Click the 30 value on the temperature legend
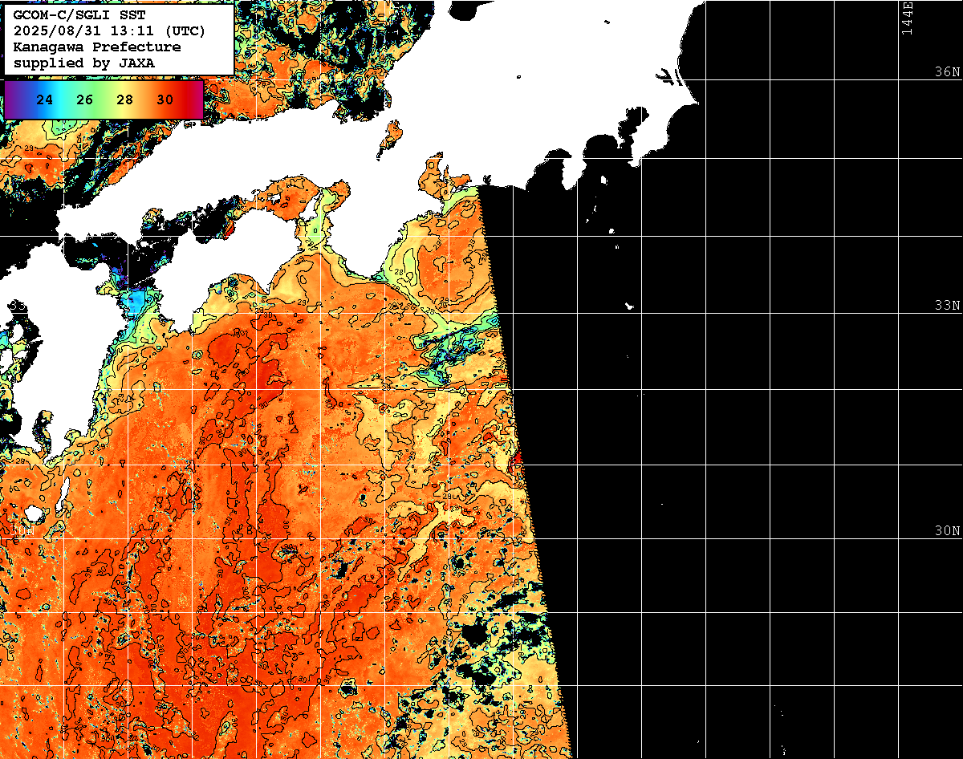963x759 pixels. point(165,100)
